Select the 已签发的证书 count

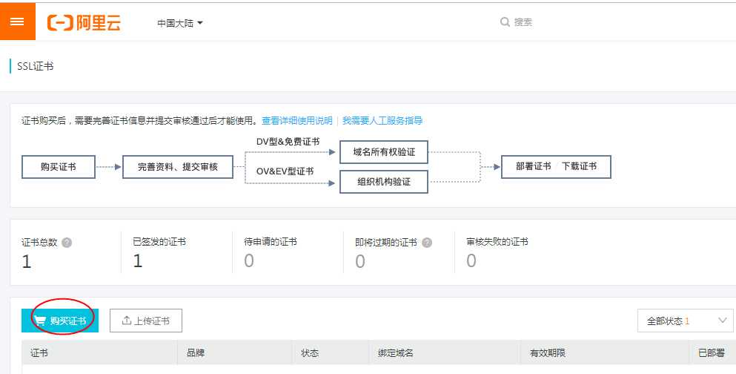coord(137,260)
